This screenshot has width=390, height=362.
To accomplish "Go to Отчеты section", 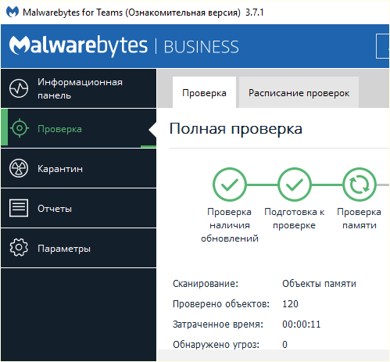I will click(78, 208).
